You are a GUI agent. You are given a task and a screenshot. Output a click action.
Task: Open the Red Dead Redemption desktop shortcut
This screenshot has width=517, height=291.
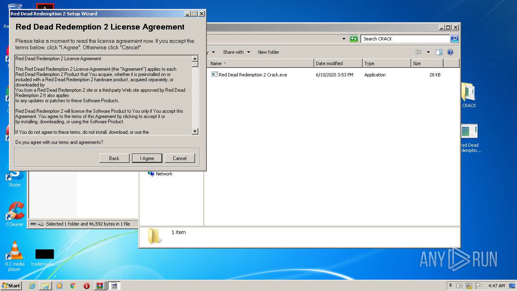pos(470,139)
